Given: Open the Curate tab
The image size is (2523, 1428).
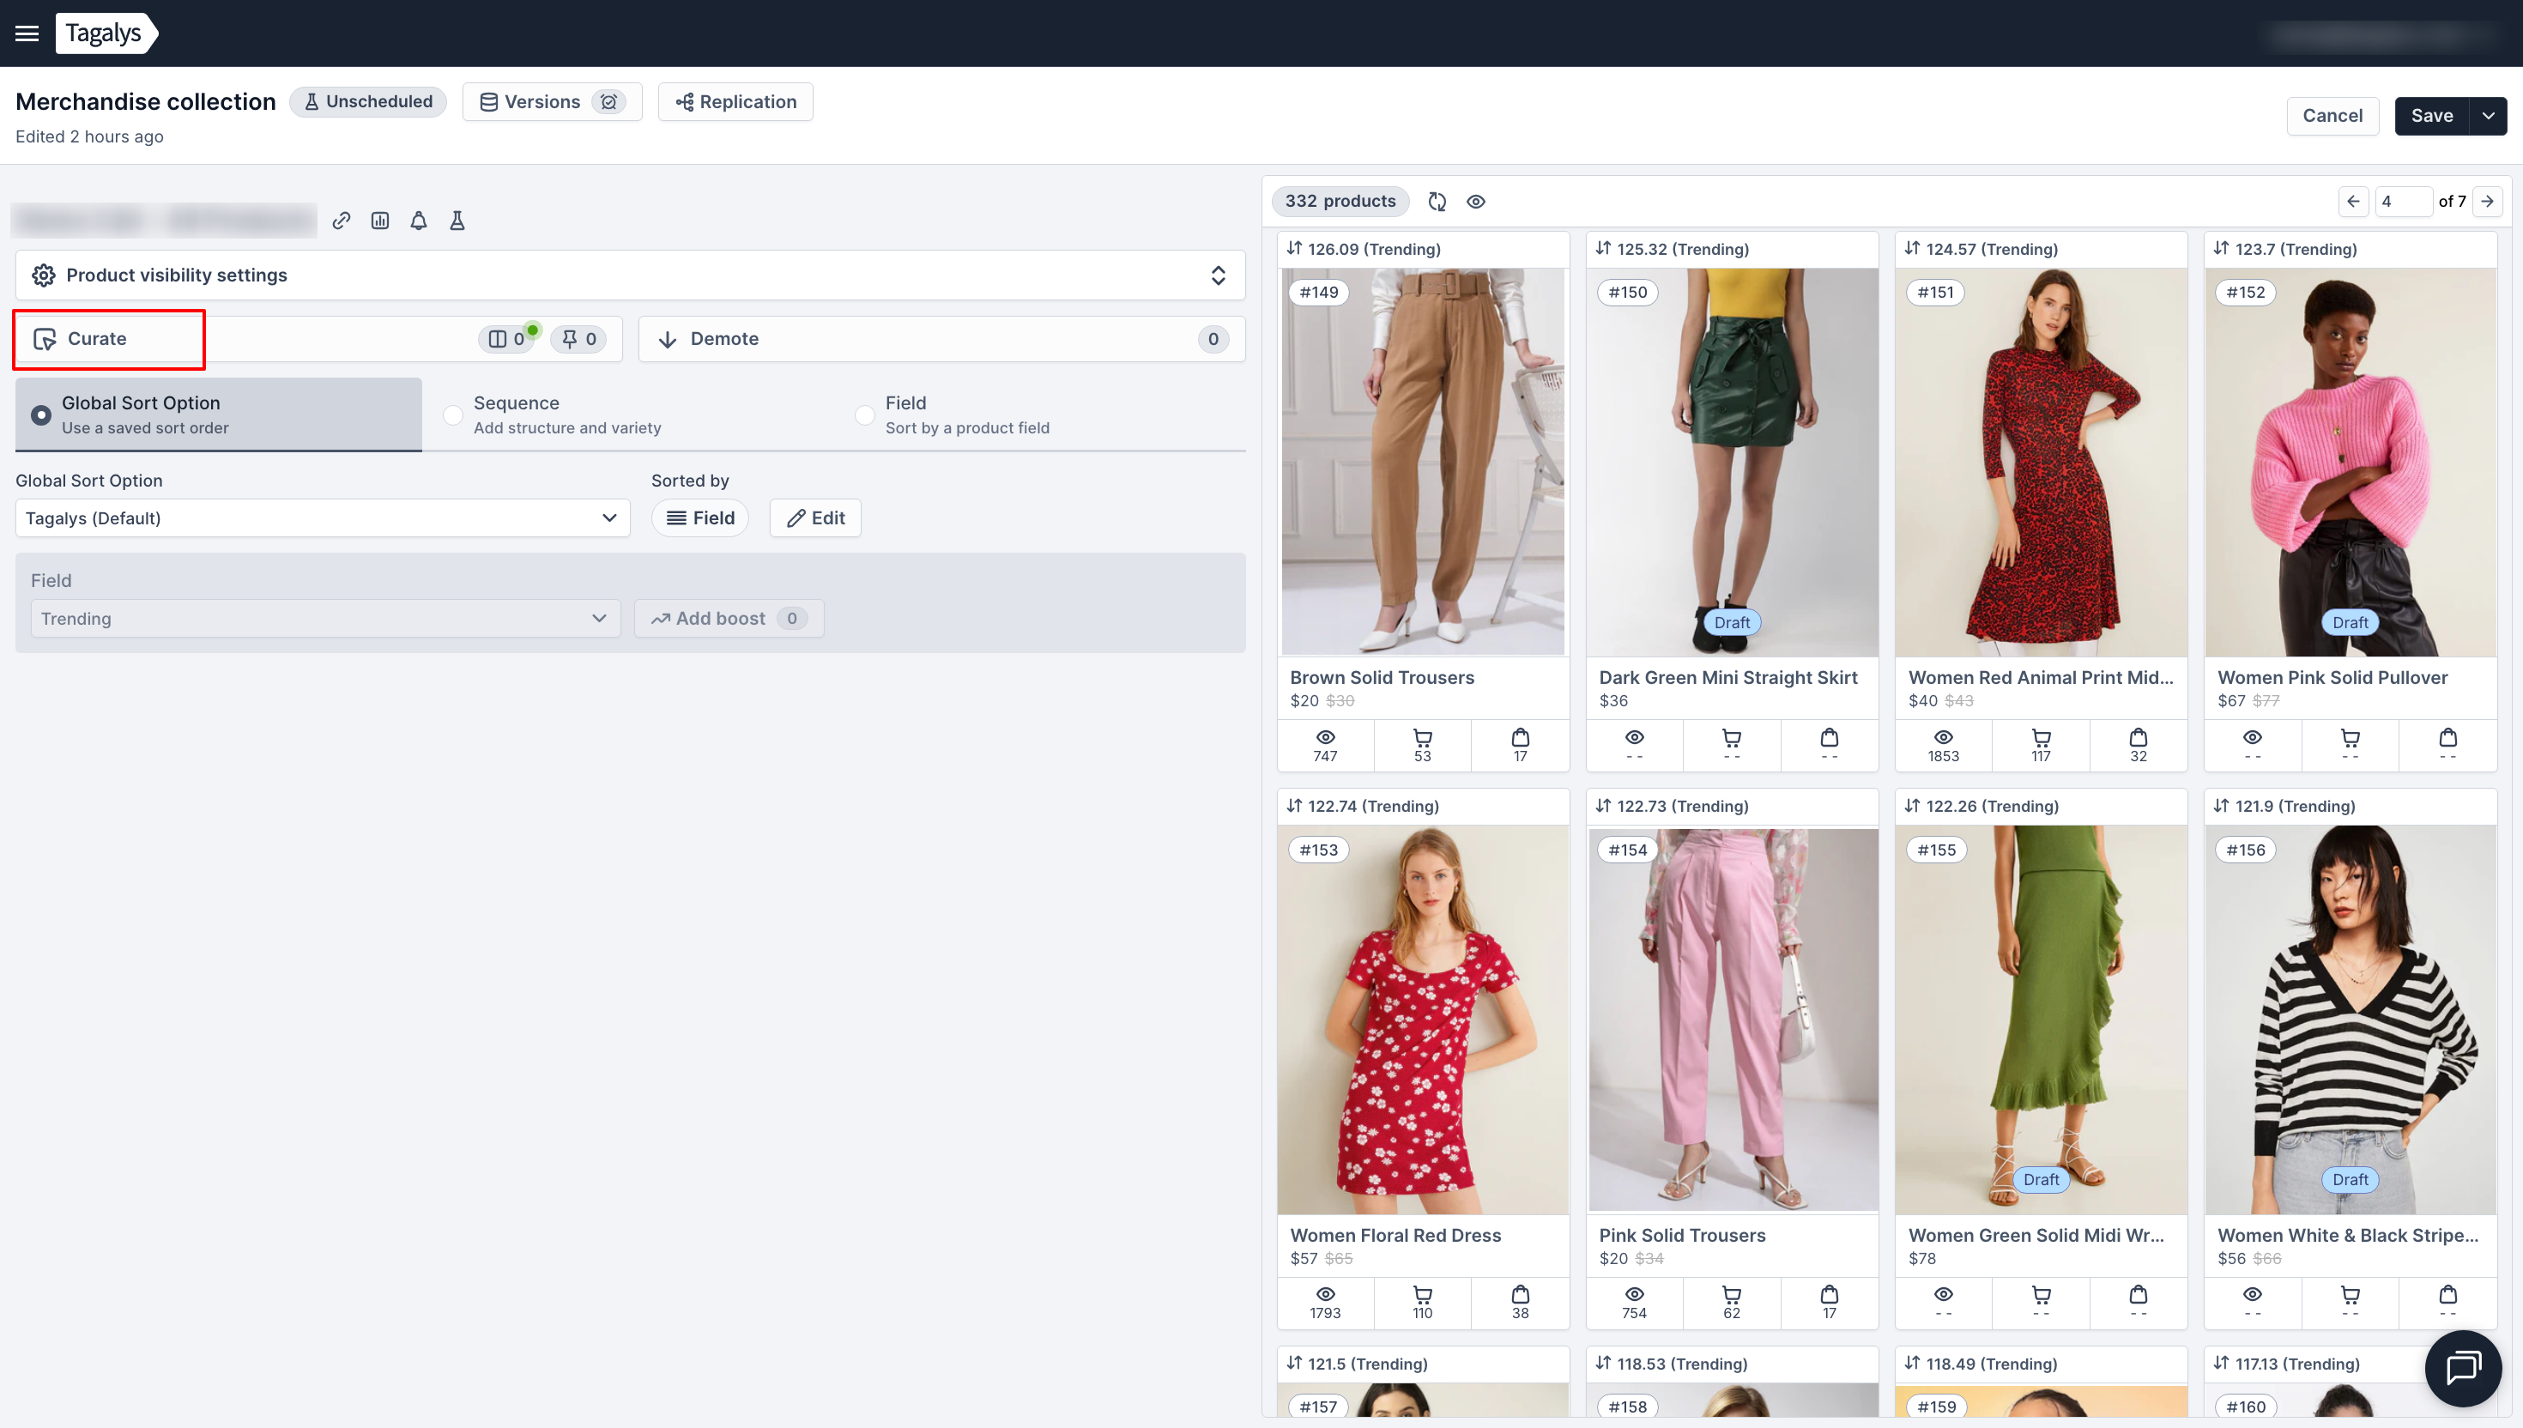Looking at the screenshot, I should (97, 339).
